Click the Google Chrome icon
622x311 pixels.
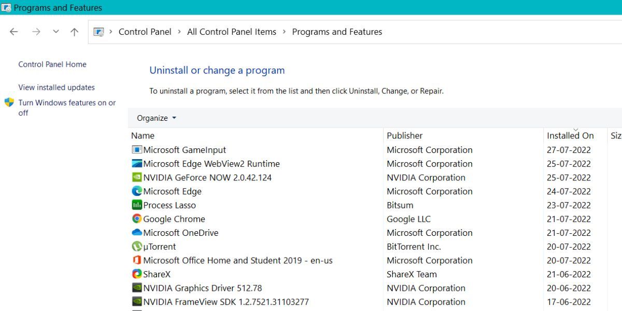point(137,219)
